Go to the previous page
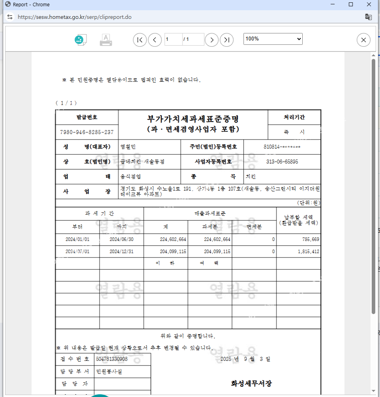380x397 pixels. 155,40
